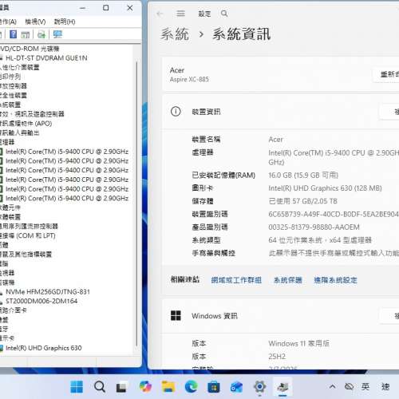
Task: Select the DVD/CD-ROM 光碟機 category
Action: tap(30, 49)
